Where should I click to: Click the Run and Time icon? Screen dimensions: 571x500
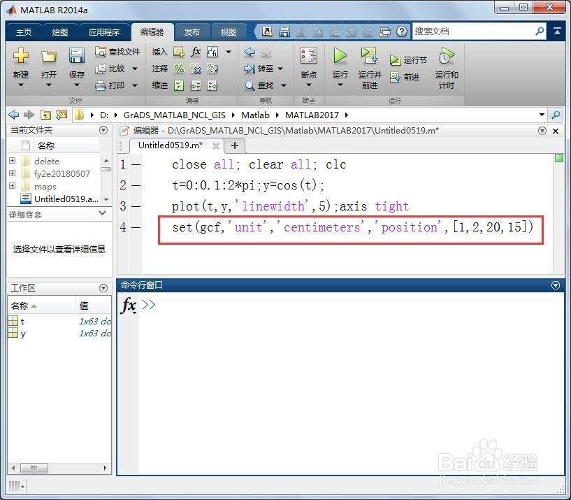(447, 56)
